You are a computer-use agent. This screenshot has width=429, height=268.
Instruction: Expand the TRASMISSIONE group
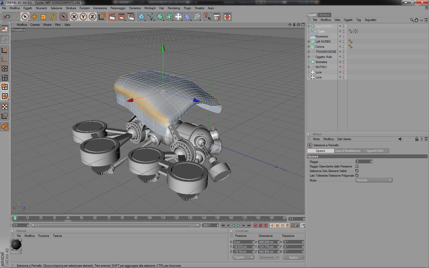coord(308,52)
